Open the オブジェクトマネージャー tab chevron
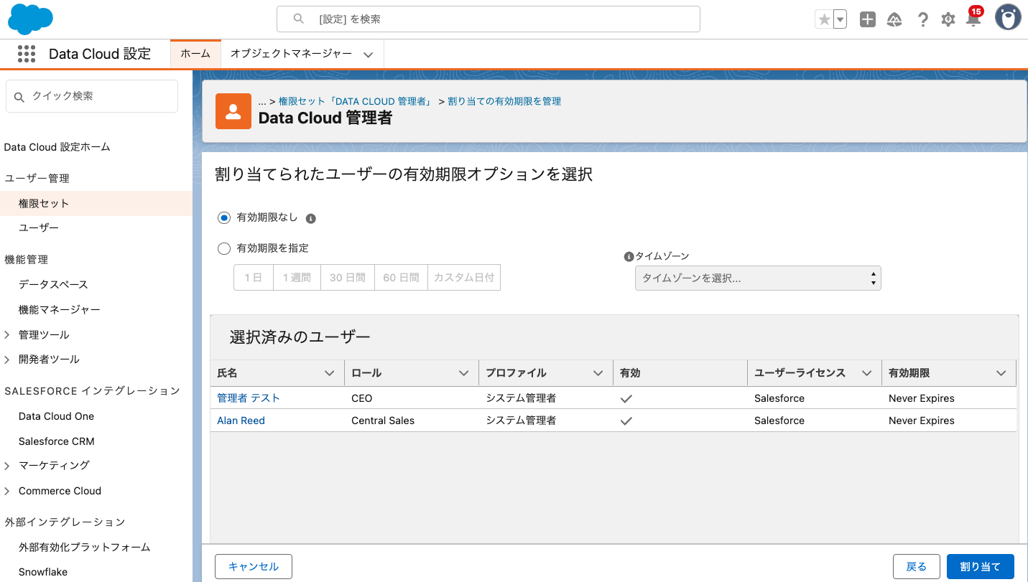Image resolution: width=1028 pixels, height=582 pixels. (369, 55)
